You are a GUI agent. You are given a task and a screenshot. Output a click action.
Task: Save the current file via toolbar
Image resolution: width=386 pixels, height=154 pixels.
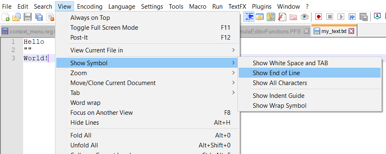[x=28, y=17]
